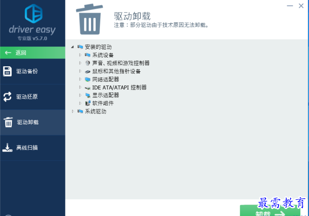Collapse the 安装的驱动 tree node
309x216 pixels.
click(x=73, y=47)
